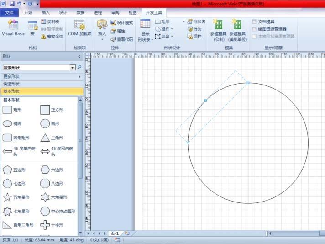Create new metric stencil (新建模具 公制)
Screen dimensions: 325x244
[218, 30]
